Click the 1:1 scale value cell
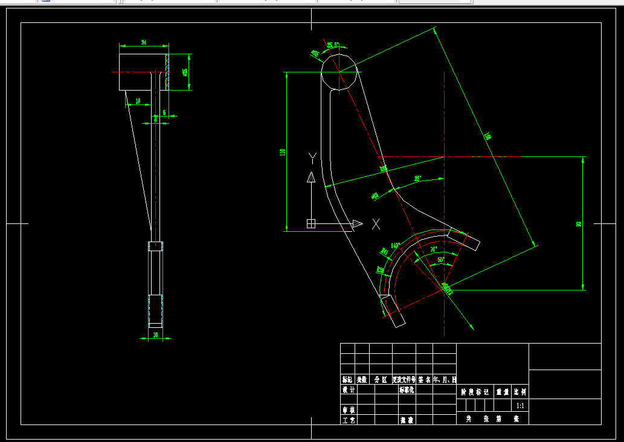The width and height of the screenshot is (624, 442). point(520,406)
